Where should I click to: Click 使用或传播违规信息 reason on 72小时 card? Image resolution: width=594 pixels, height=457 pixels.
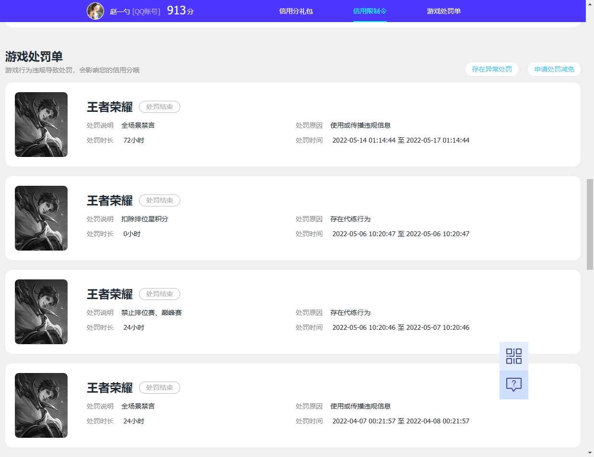361,125
